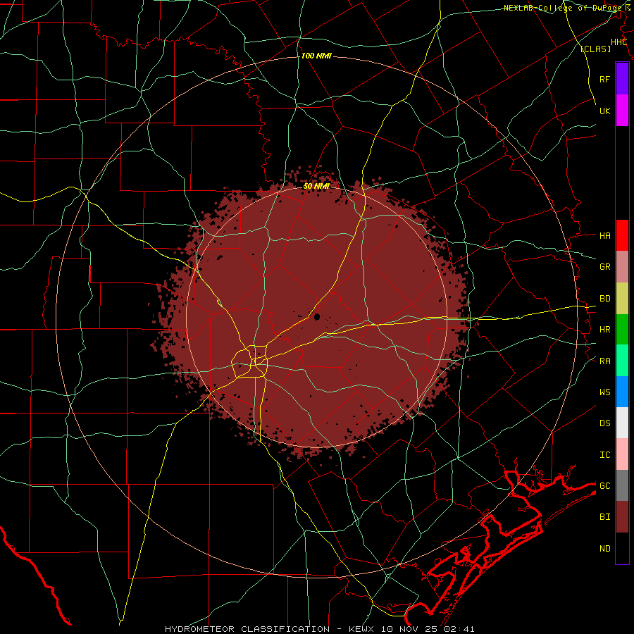Click the HR green legend swatch
This screenshot has width=634, height=634.
[622, 330]
